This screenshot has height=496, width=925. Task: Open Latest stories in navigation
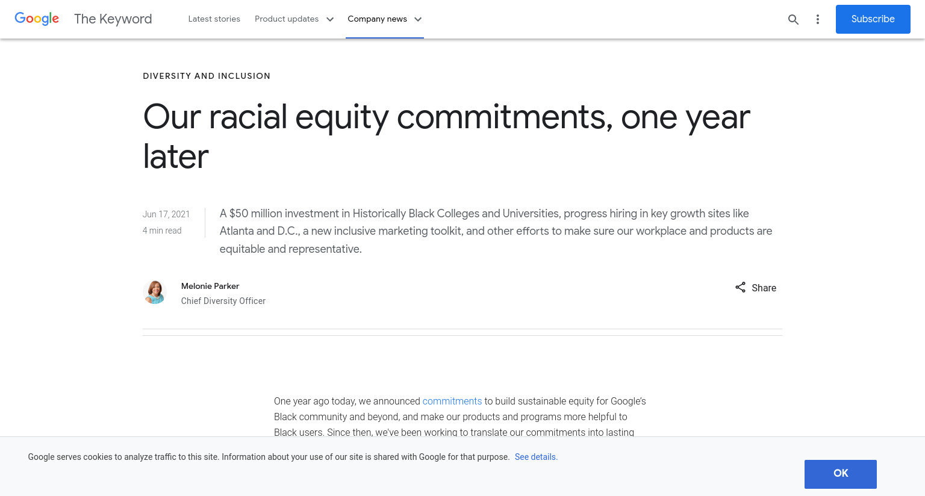214,19
